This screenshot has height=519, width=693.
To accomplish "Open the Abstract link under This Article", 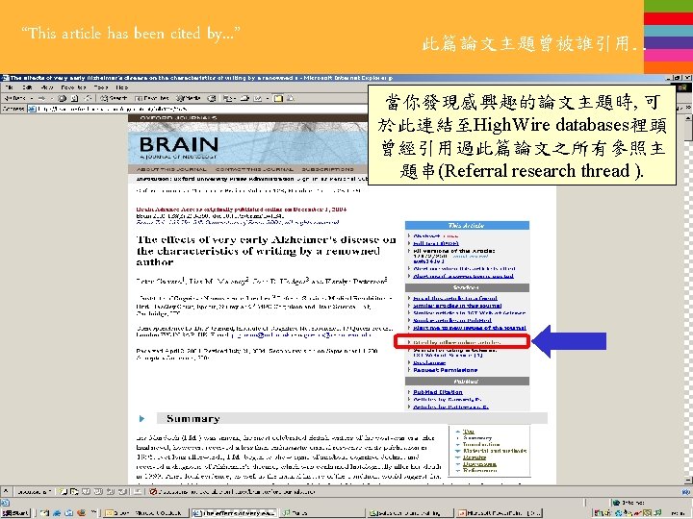I will click(x=426, y=236).
